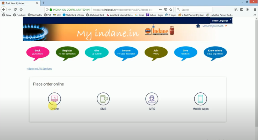Bookmark this page with star icon
The width and height of the screenshot is (258, 140).
coord(171,10)
